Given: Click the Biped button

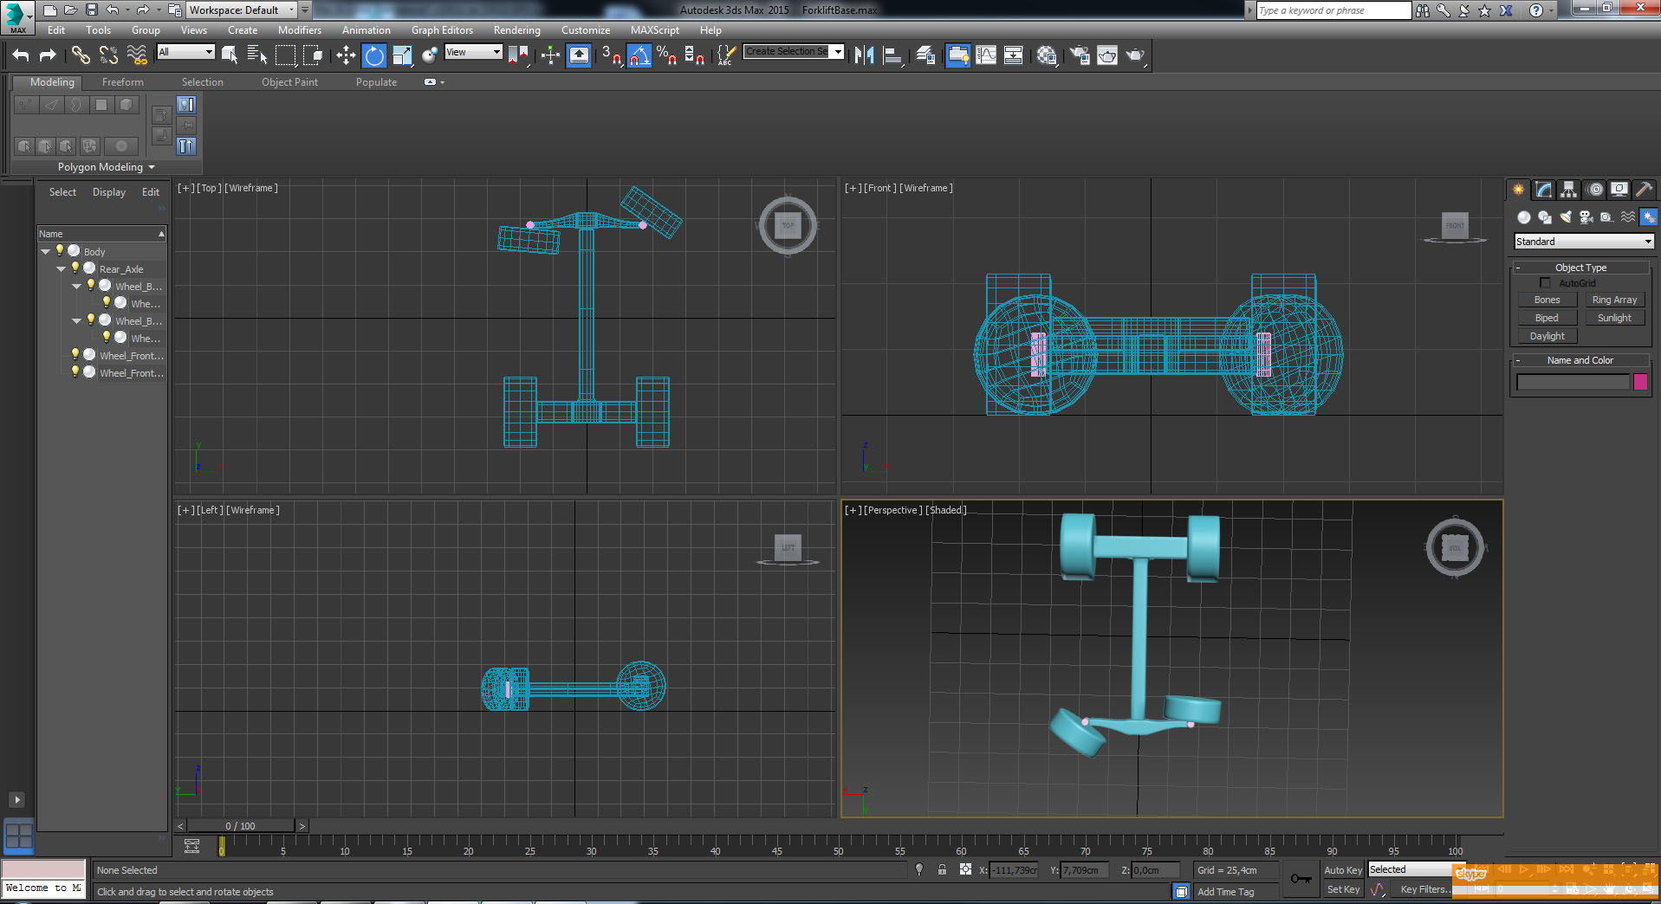Looking at the screenshot, I should [1547, 318].
